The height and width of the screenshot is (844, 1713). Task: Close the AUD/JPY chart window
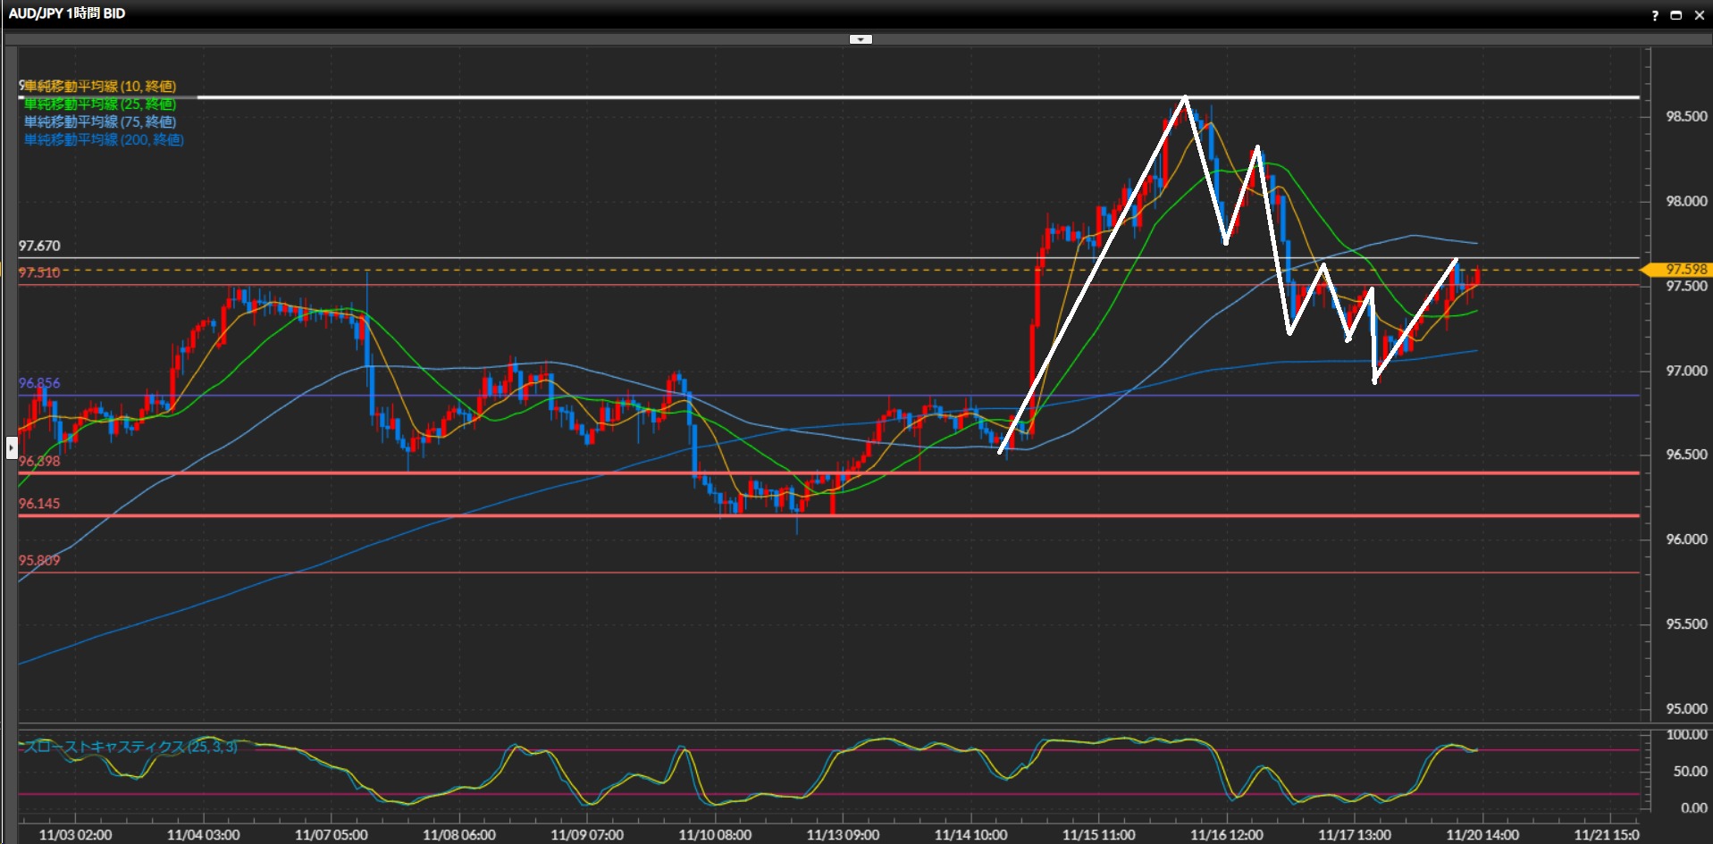click(1699, 15)
